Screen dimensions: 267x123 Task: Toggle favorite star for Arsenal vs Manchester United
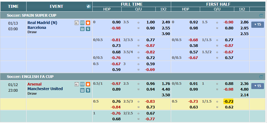click(88, 84)
